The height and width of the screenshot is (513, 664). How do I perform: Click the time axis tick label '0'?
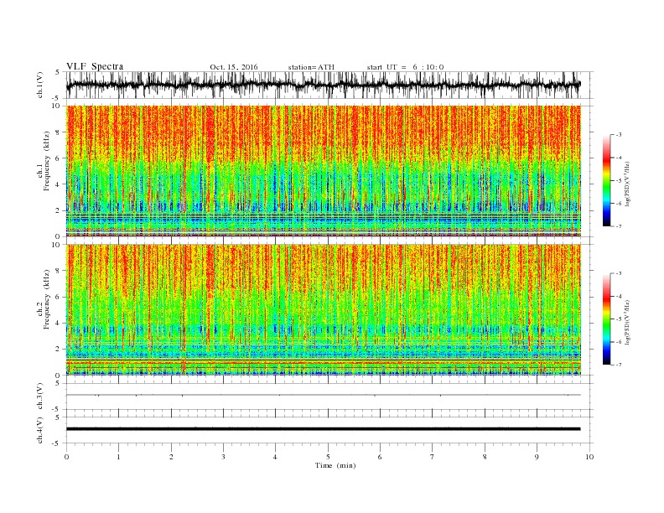pyautogui.click(x=66, y=457)
